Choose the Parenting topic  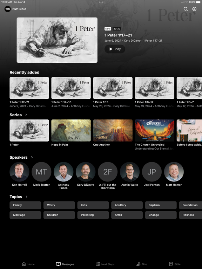tap(93, 215)
